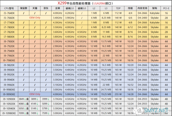
Task: Click the L2 column header
Action: [x=94, y=8]
